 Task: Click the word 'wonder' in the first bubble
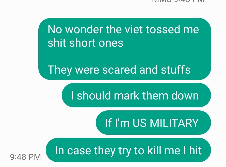[84, 29]
